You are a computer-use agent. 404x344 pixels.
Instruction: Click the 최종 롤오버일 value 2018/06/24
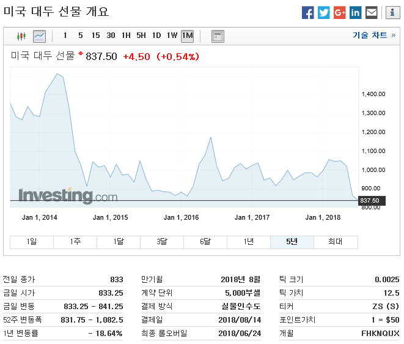pos(240,334)
